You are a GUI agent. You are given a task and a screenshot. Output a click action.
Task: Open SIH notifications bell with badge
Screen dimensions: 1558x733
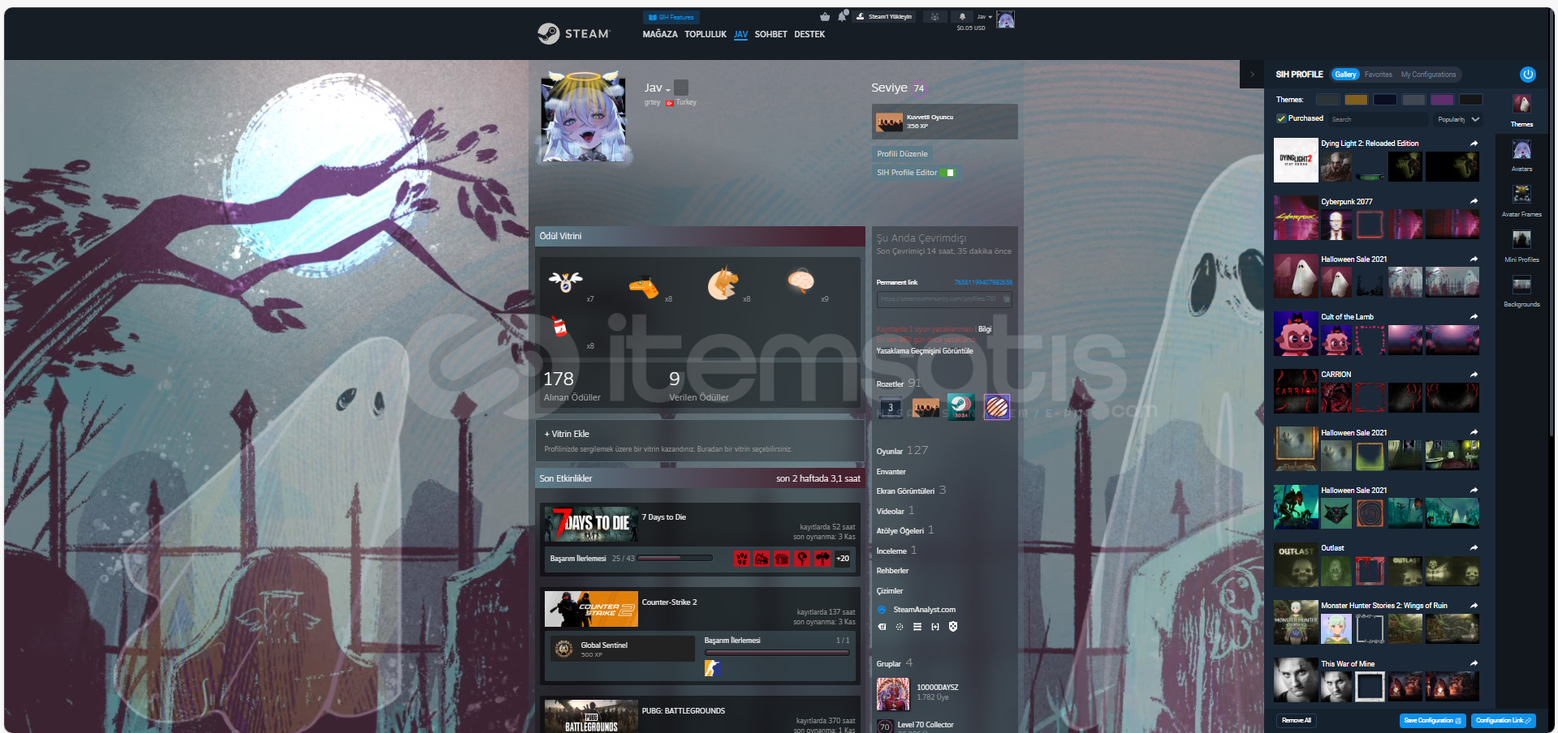pos(843,15)
